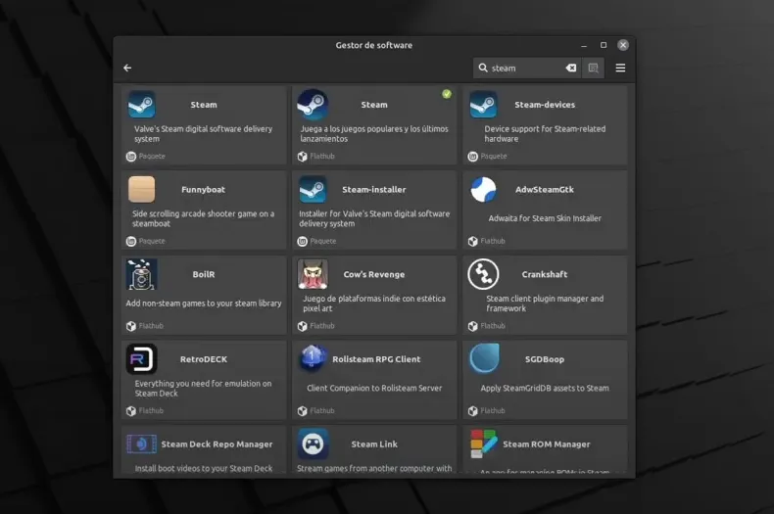The height and width of the screenshot is (514, 774).
Task: Open the Steam-devices title
Action: tap(545, 105)
